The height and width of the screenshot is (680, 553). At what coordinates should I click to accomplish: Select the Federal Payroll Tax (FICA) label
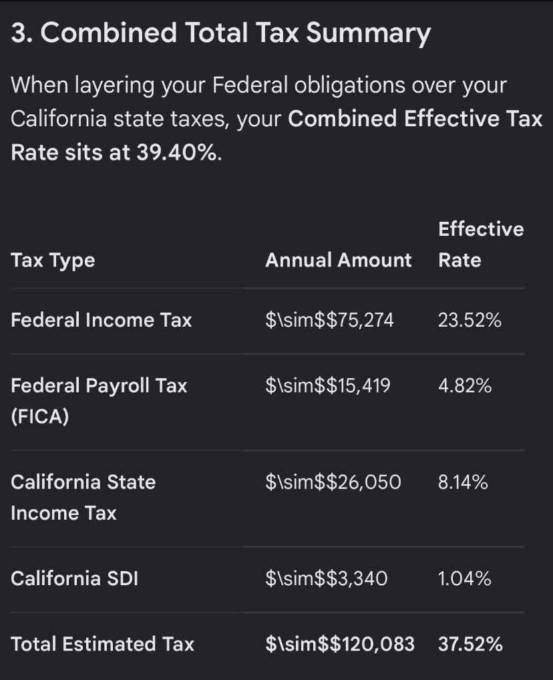pyautogui.click(x=99, y=401)
